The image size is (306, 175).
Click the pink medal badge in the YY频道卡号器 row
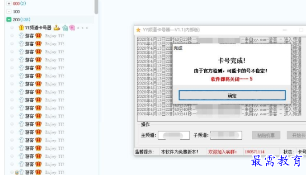point(72,28)
